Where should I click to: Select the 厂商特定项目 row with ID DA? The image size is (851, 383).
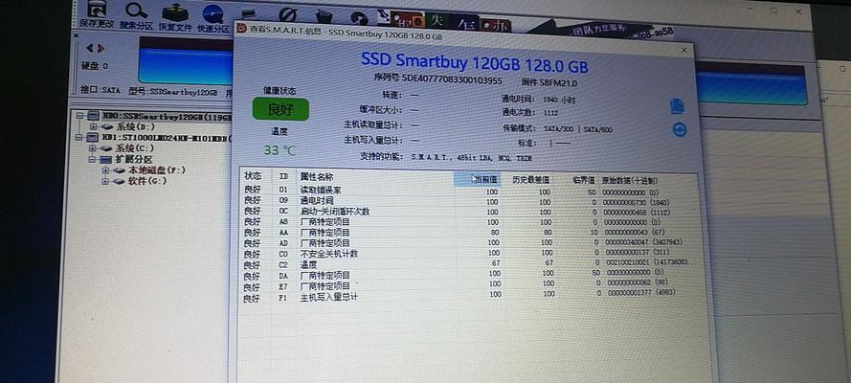pos(469,276)
